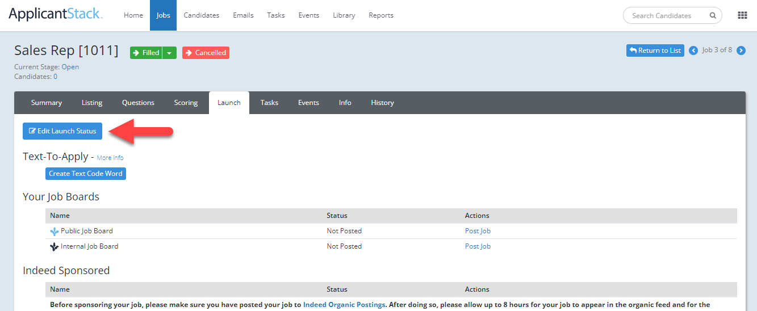The width and height of the screenshot is (757, 311).
Task: Click the Sales Rep [1011] title
Action: [66, 51]
